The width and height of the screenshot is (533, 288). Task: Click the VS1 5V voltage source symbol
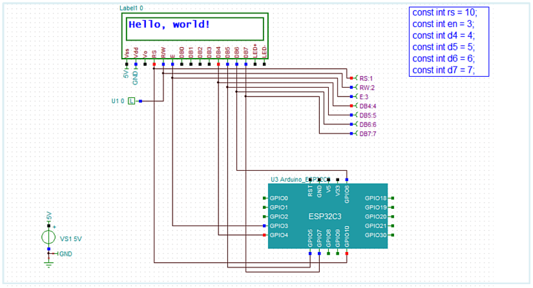[48, 237]
